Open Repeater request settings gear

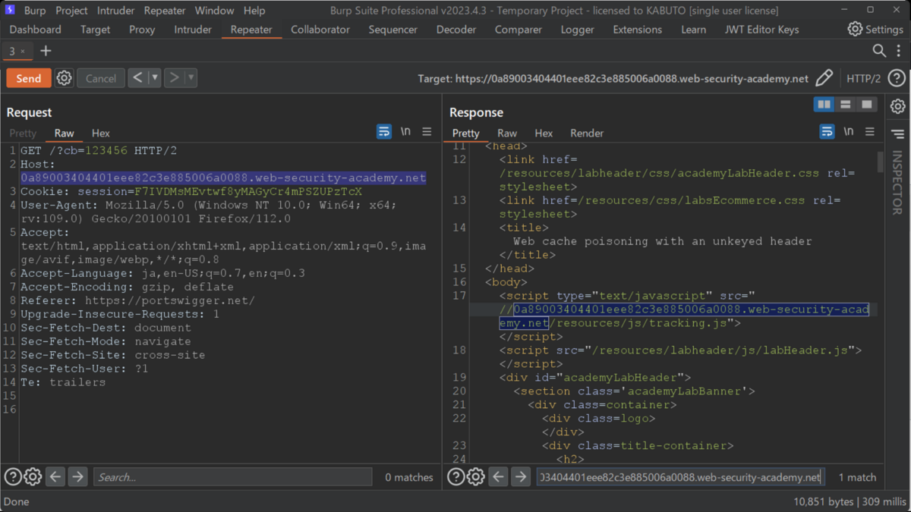(65, 78)
